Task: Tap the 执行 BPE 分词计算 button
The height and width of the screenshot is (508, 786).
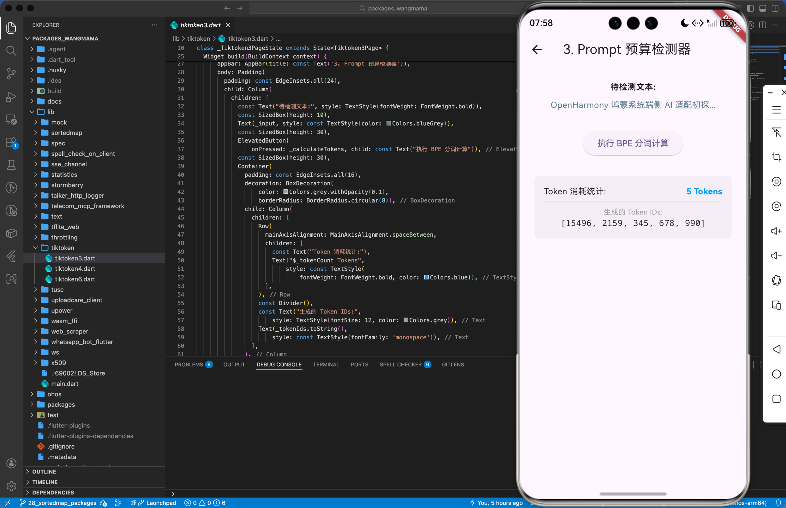Action: click(632, 143)
